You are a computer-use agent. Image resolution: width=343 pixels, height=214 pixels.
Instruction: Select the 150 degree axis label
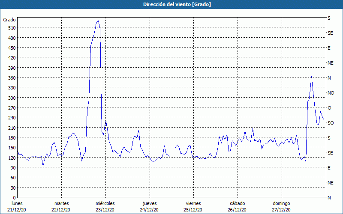(12, 148)
